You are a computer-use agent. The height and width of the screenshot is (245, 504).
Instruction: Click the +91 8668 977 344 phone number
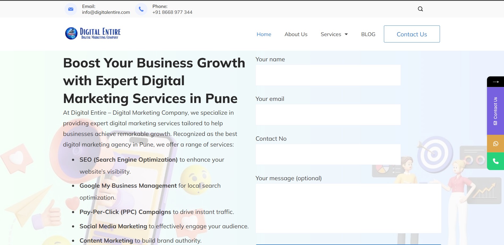point(172,12)
